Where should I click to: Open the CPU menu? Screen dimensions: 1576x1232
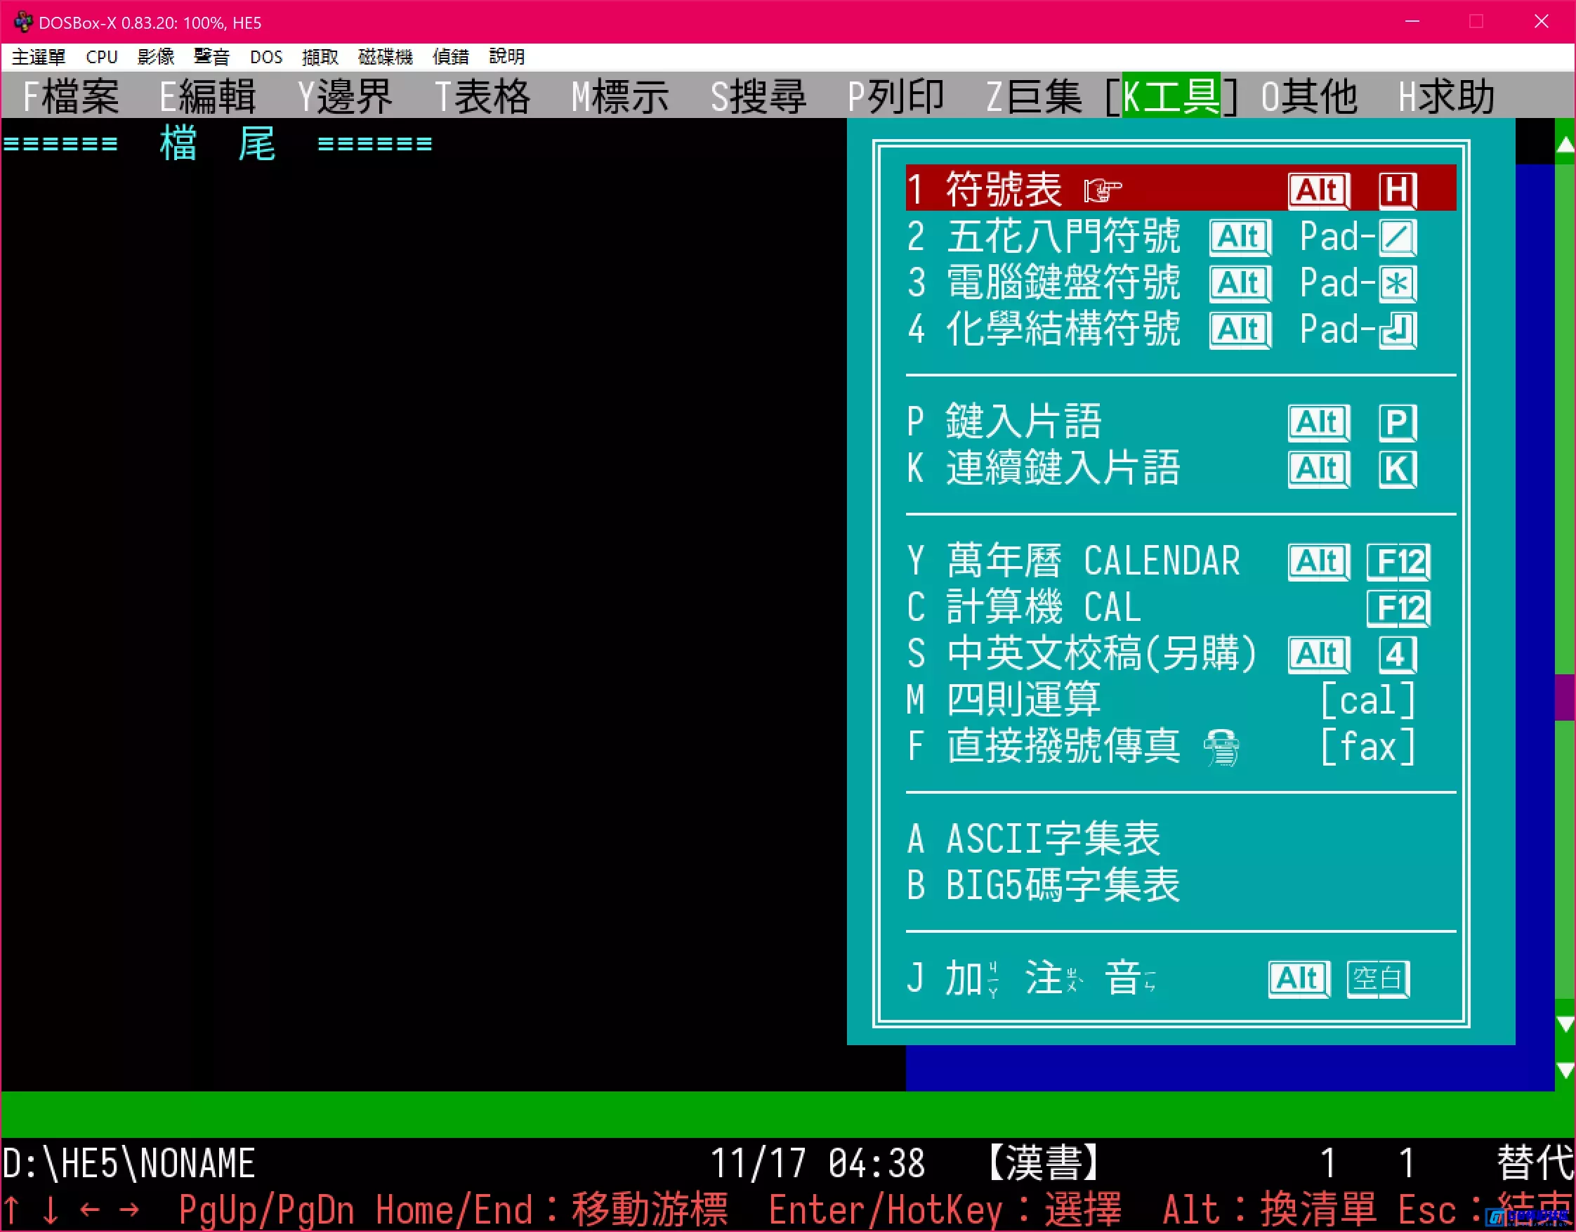coord(101,57)
